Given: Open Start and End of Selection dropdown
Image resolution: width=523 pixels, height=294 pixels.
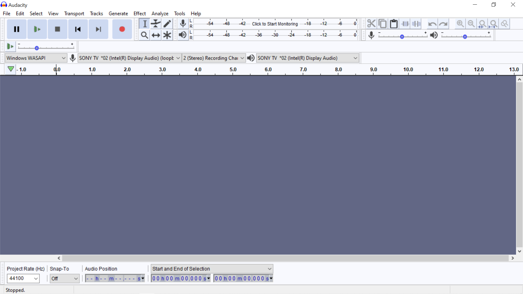Looking at the screenshot, I should 212,269.
